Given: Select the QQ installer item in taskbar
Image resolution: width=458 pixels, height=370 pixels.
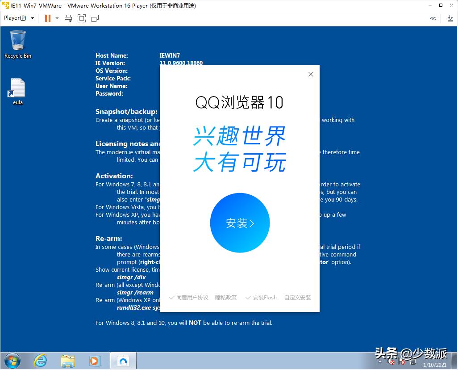Looking at the screenshot, I should pos(123,360).
